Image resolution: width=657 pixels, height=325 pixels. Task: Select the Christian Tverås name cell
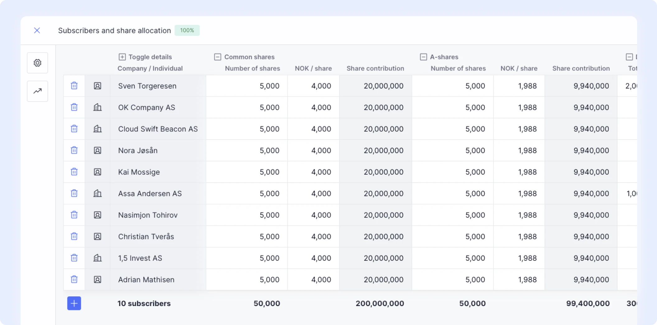pos(158,236)
